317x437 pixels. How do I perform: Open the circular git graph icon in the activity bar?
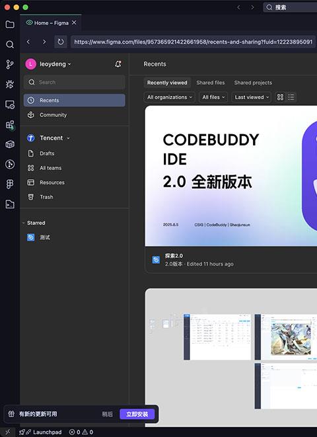(x=10, y=164)
